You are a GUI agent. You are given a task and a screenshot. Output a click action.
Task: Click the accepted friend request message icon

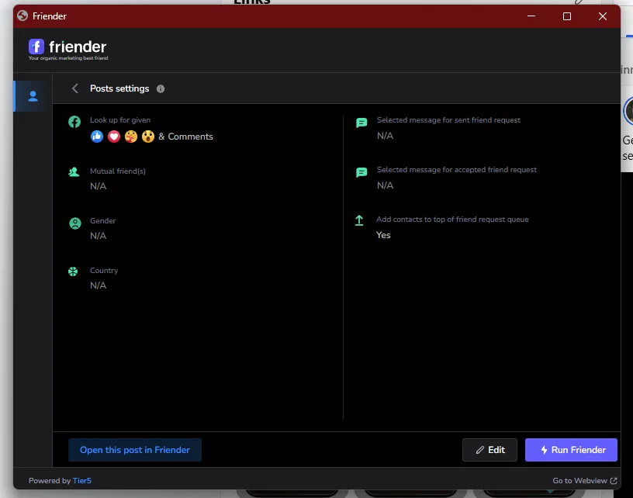tap(361, 172)
